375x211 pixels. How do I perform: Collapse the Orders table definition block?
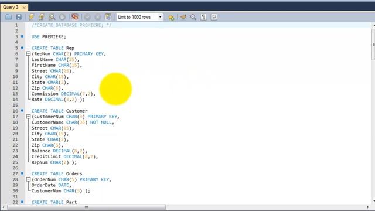click(x=28, y=179)
